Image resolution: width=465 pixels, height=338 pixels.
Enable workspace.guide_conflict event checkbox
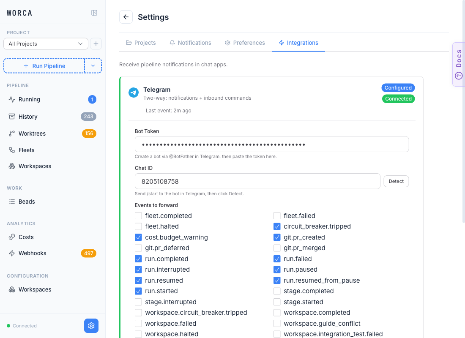(277, 324)
